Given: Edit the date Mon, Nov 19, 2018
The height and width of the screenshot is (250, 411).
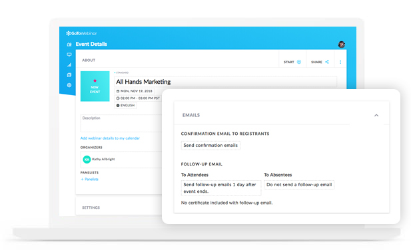Looking at the screenshot, I should pyautogui.click(x=134, y=91).
